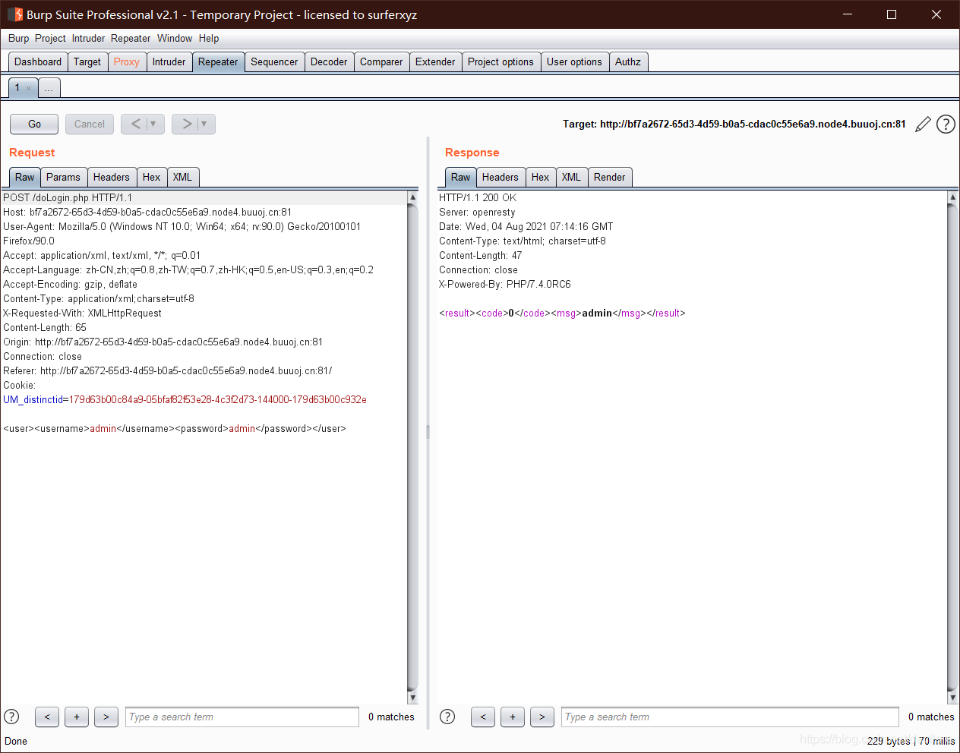Close Repeater tab 1 with x

click(x=29, y=89)
